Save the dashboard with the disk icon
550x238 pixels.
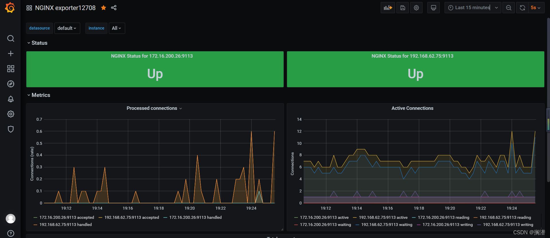[x=402, y=8]
